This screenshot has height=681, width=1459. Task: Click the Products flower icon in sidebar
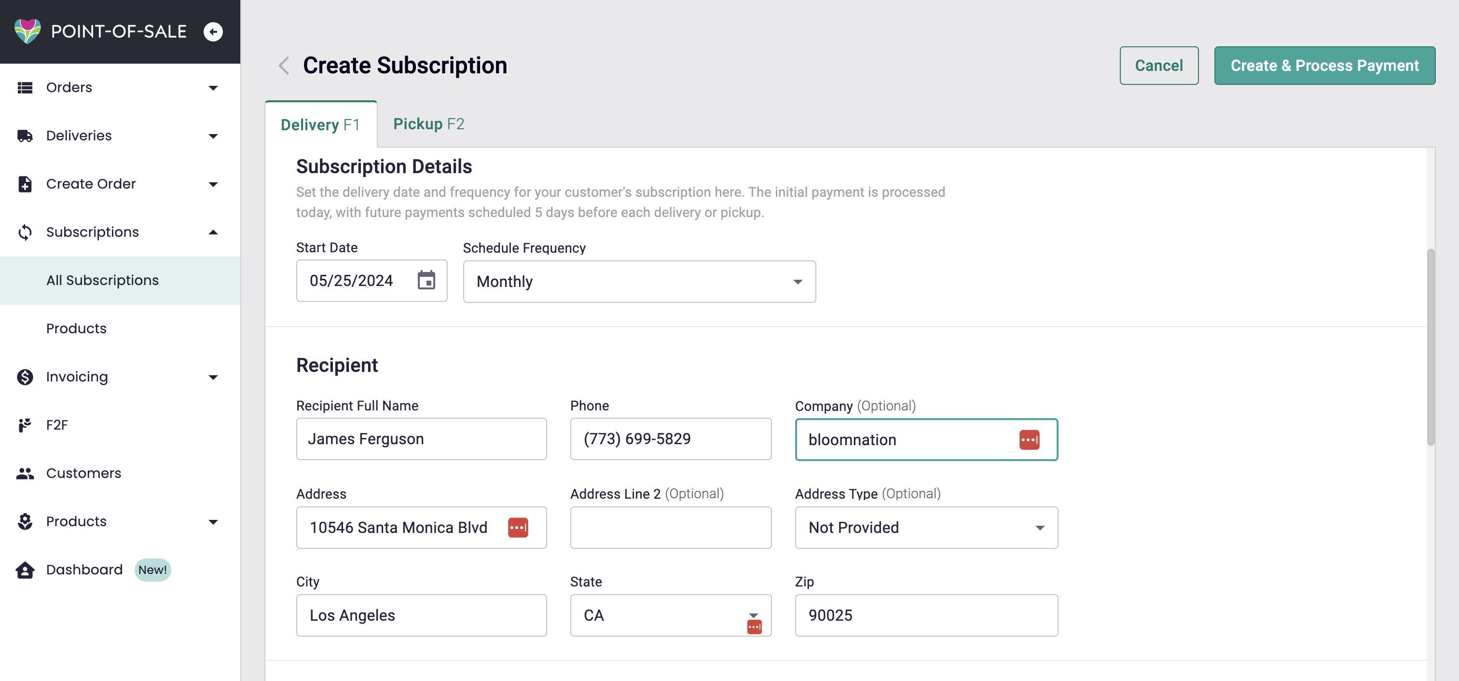(x=25, y=521)
